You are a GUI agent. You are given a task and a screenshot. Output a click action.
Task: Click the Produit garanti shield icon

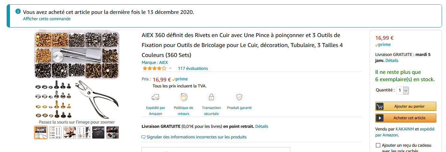[239, 97]
